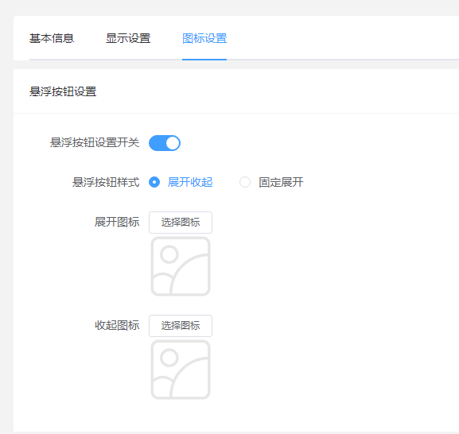This screenshot has height=434, width=459.
Task: Click the 收起图标 field label
Action: click(117, 325)
